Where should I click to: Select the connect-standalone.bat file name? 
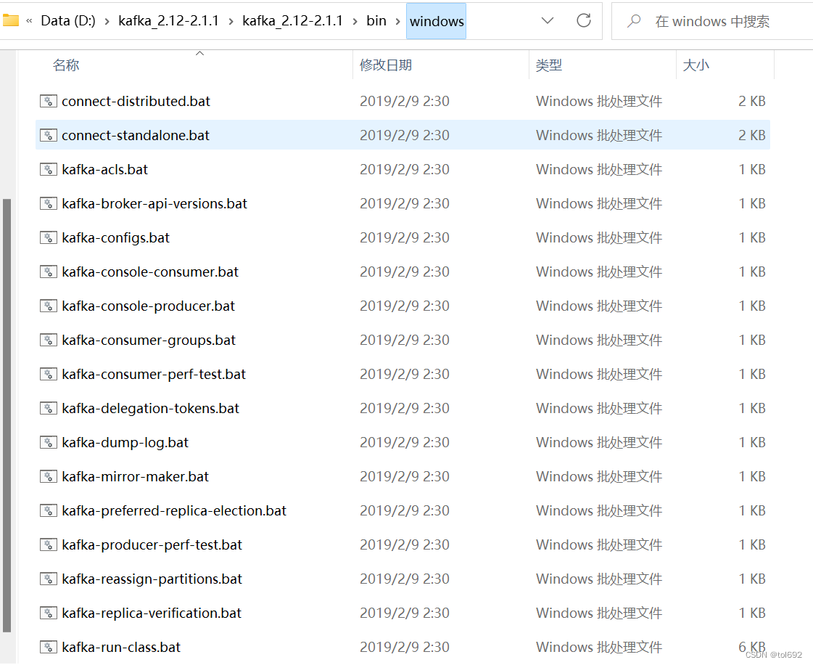click(136, 136)
